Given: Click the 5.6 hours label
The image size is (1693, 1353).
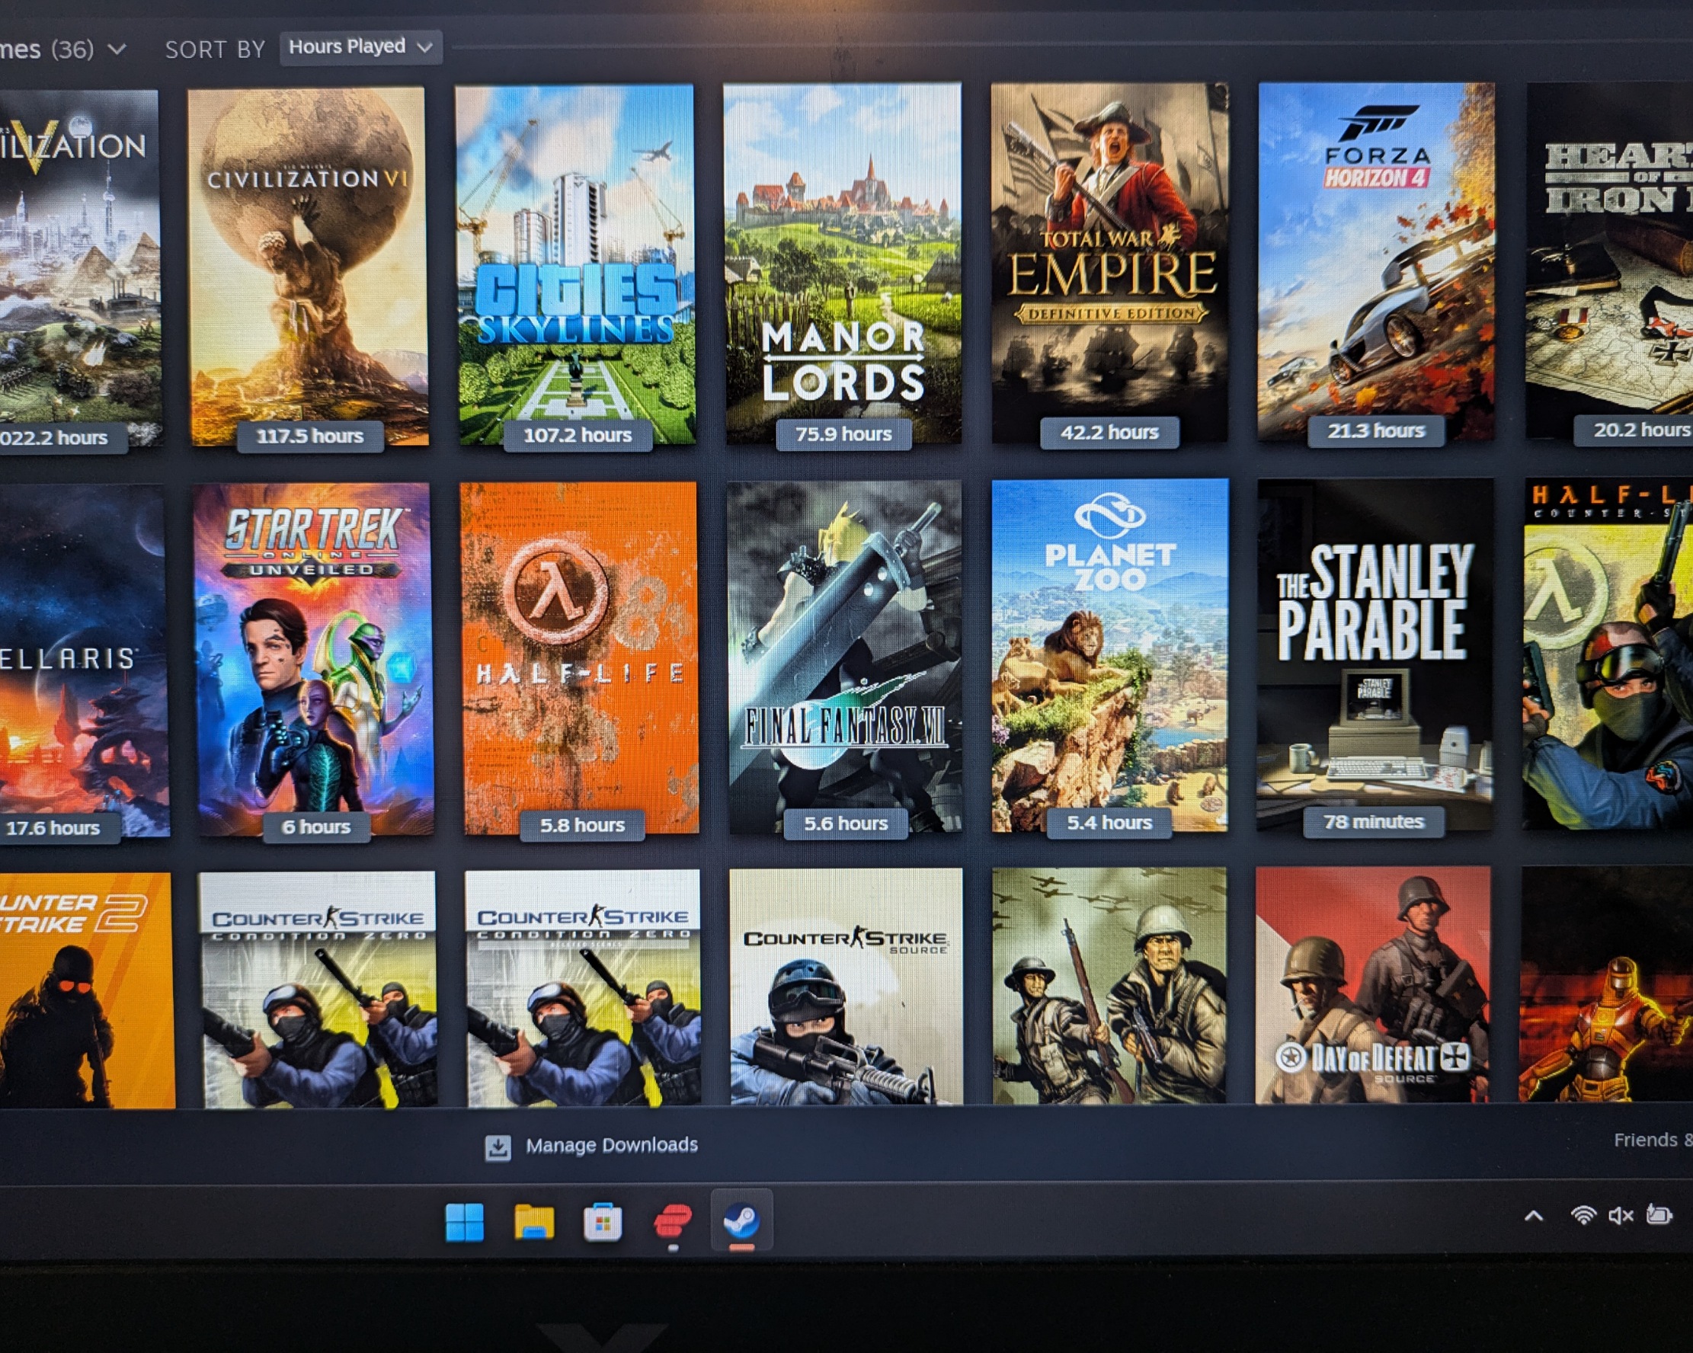Looking at the screenshot, I should [846, 824].
